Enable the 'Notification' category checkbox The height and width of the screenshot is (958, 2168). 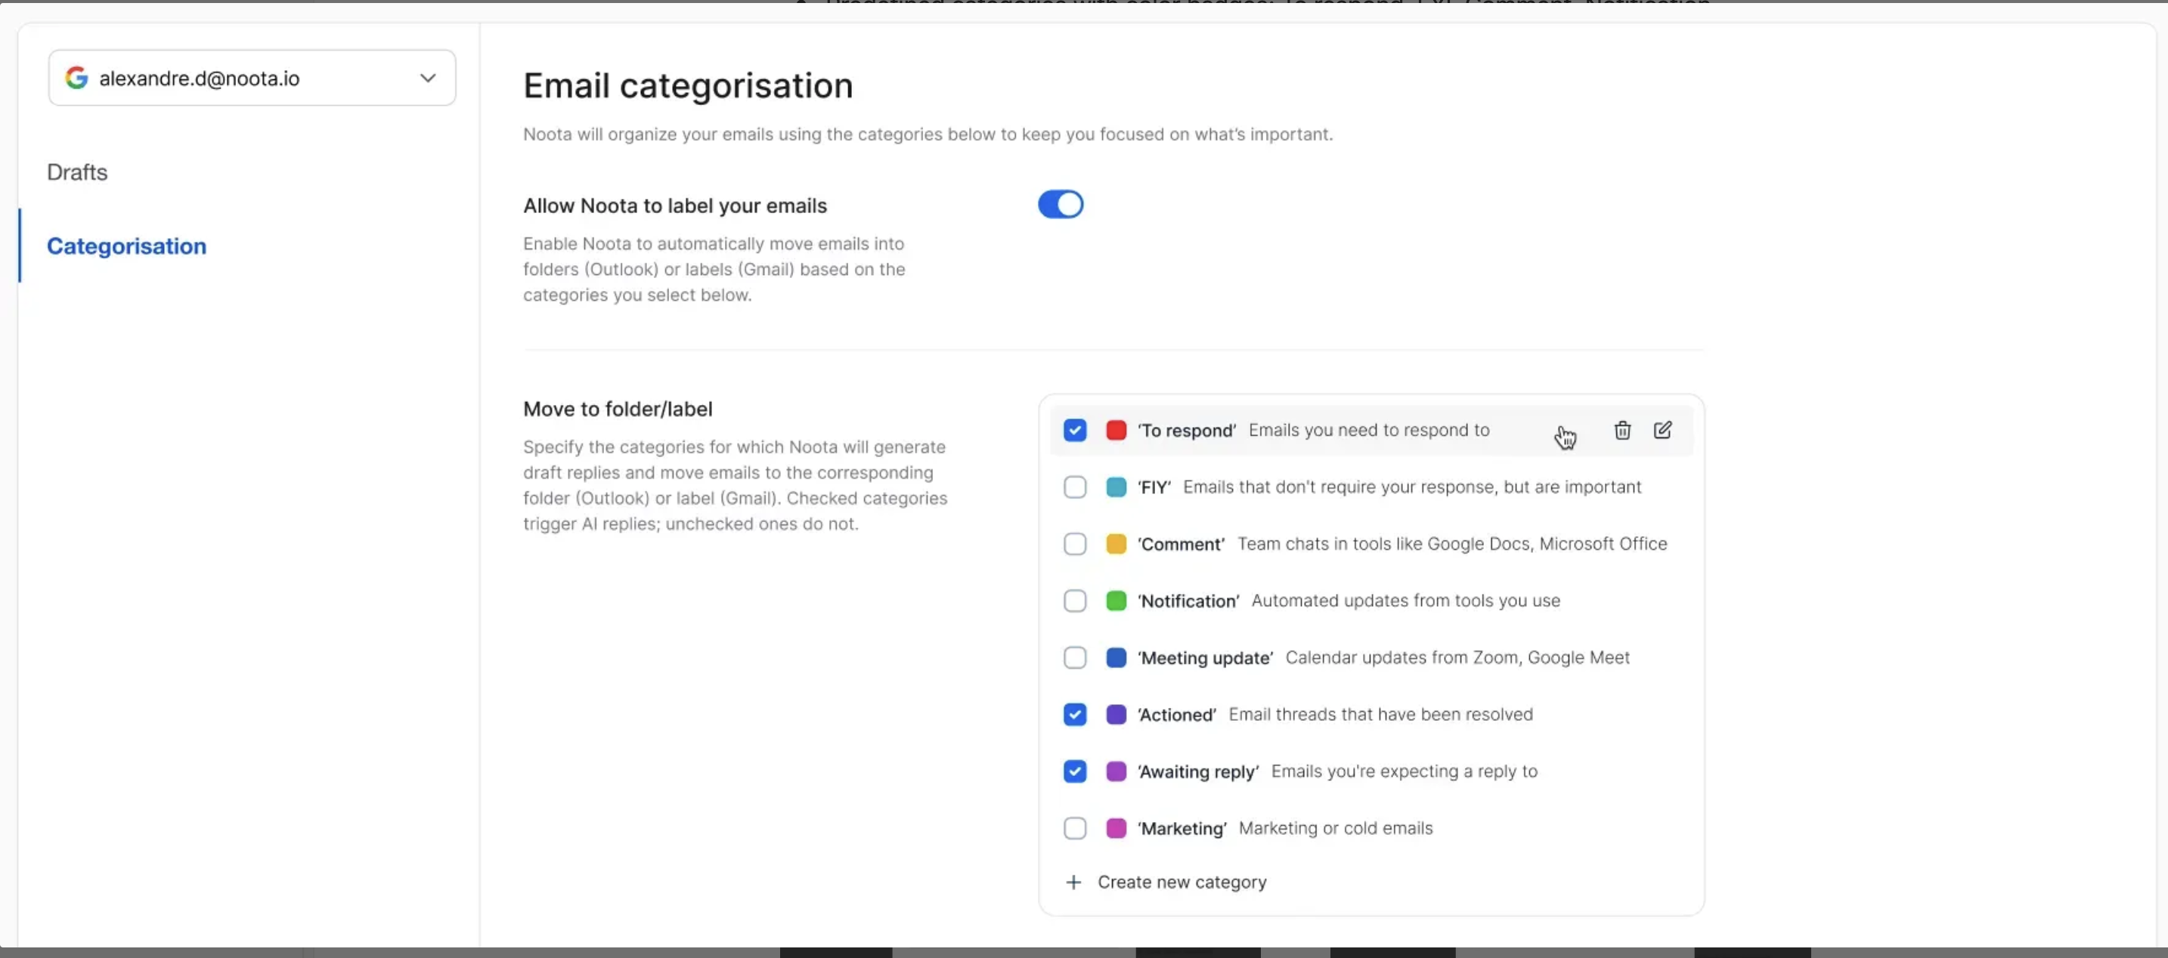[x=1075, y=601]
